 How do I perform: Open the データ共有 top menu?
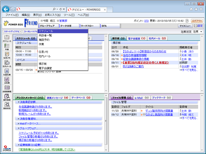click(69, 26)
